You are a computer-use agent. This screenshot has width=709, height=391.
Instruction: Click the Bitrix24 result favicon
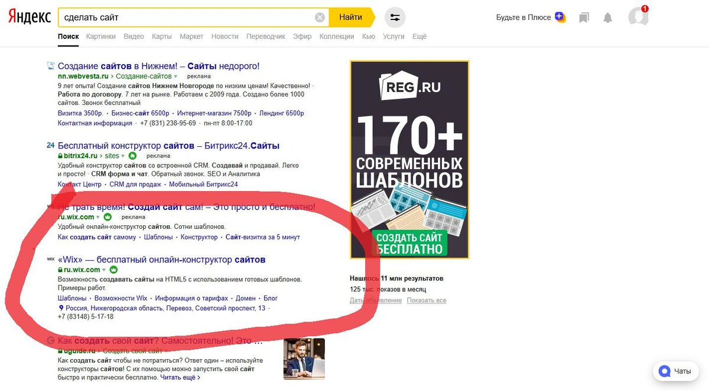50,146
